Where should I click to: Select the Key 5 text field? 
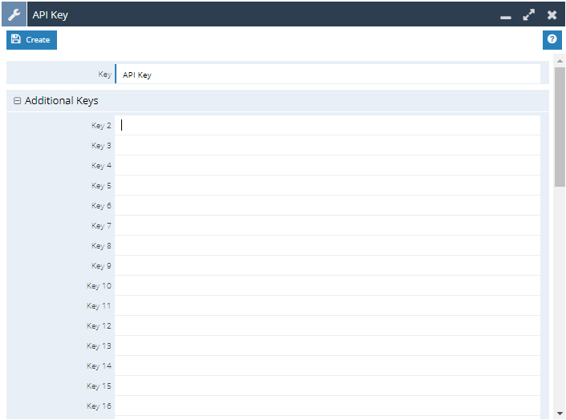pos(328,185)
